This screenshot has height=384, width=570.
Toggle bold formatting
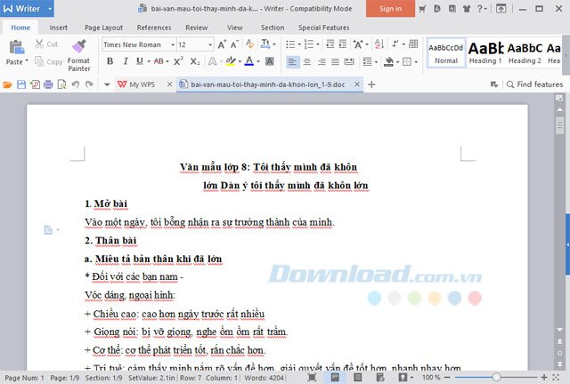point(110,61)
